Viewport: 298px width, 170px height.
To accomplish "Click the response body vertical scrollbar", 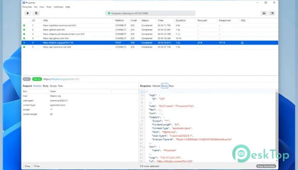I will click(x=277, y=126).
